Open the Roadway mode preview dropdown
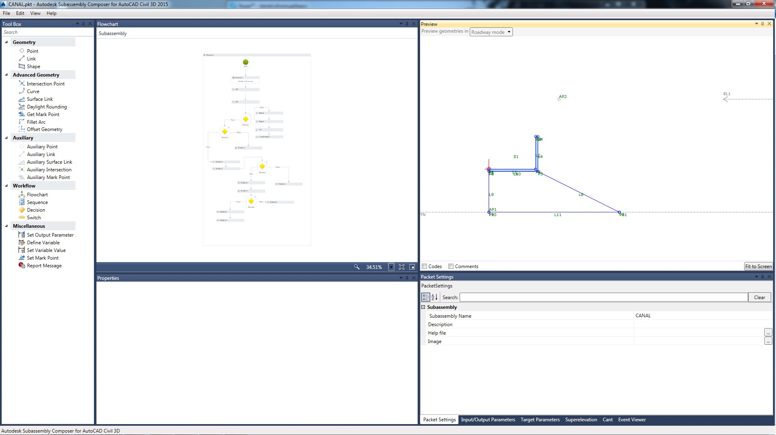Image resolution: width=776 pixels, height=435 pixels. (x=508, y=32)
